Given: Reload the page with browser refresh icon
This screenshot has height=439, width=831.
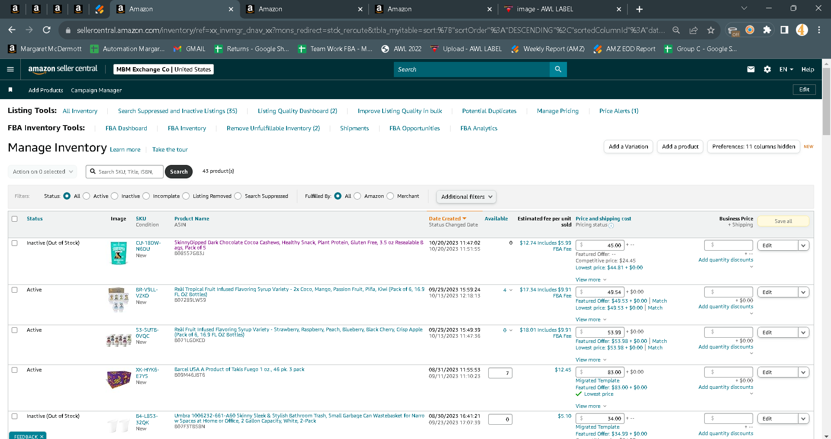Looking at the screenshot, I should coord(47,30).
